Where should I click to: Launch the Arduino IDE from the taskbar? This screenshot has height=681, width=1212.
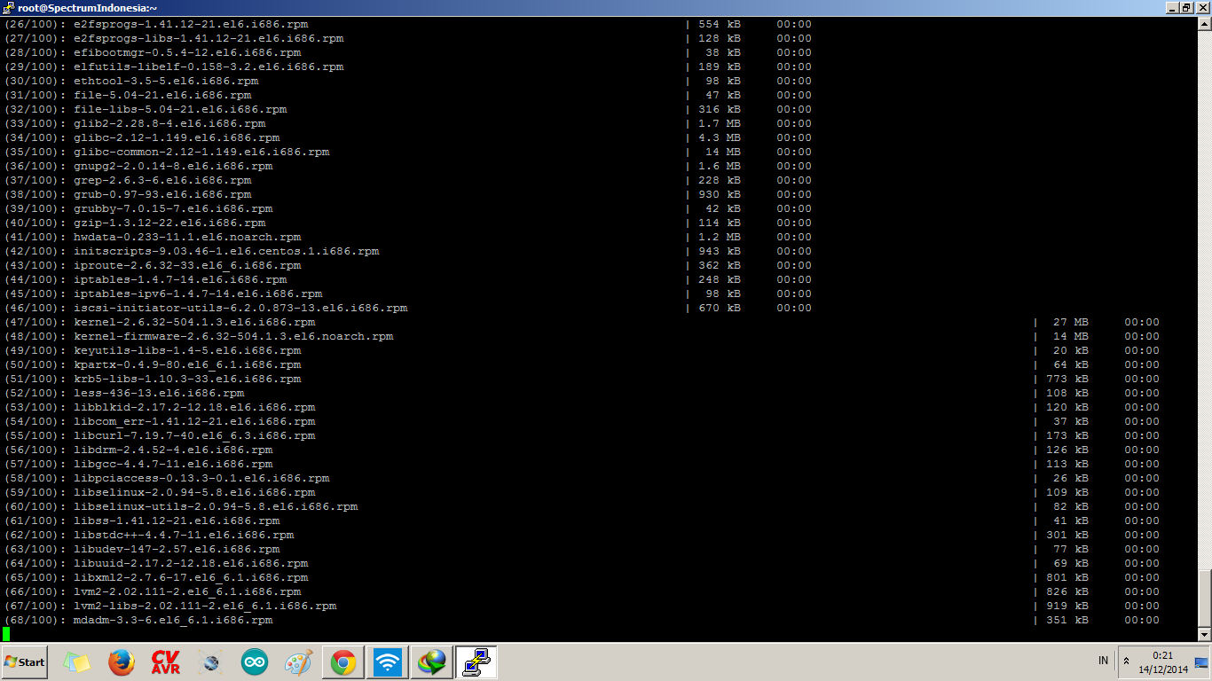255,662
